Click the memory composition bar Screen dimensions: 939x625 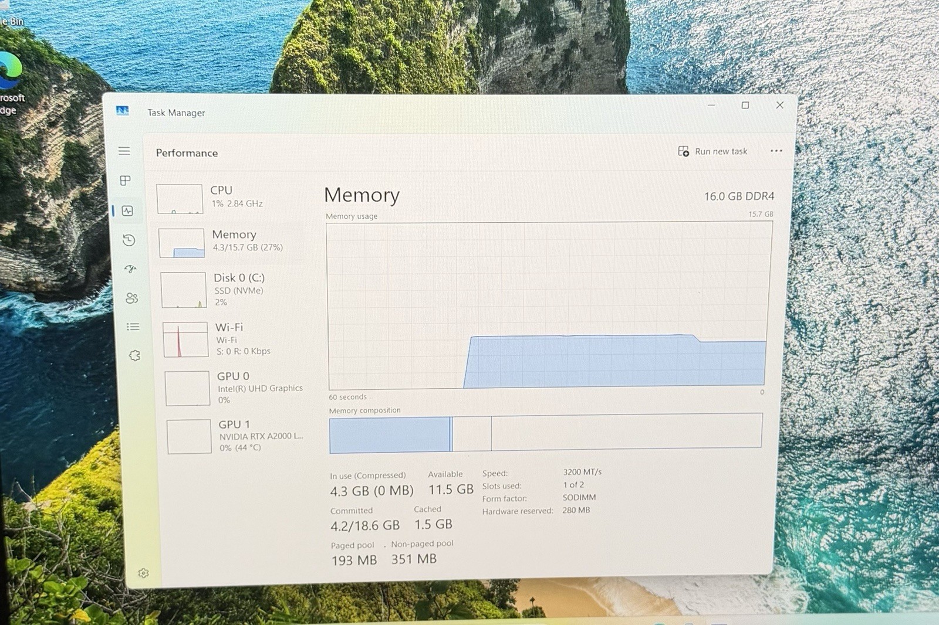pyautogui.click(x=545, y=433)
